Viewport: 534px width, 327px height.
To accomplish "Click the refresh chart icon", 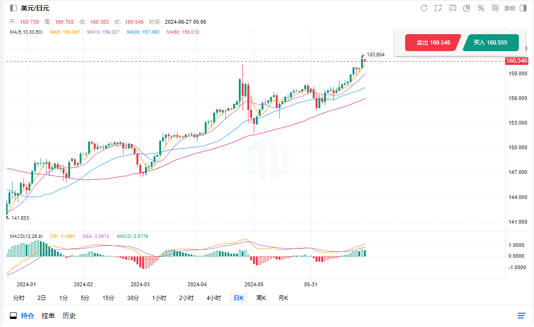I will [x=424, y=8].
